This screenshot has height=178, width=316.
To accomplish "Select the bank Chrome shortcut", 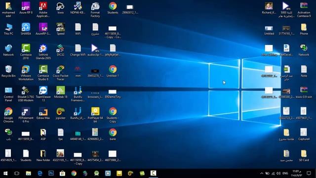I will pos(113,134).
